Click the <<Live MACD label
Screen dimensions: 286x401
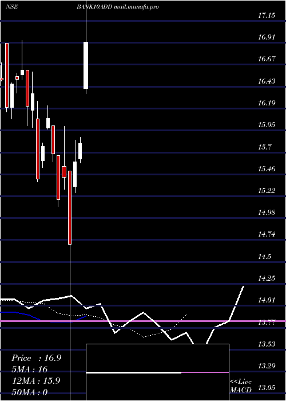tap(241, 386)
